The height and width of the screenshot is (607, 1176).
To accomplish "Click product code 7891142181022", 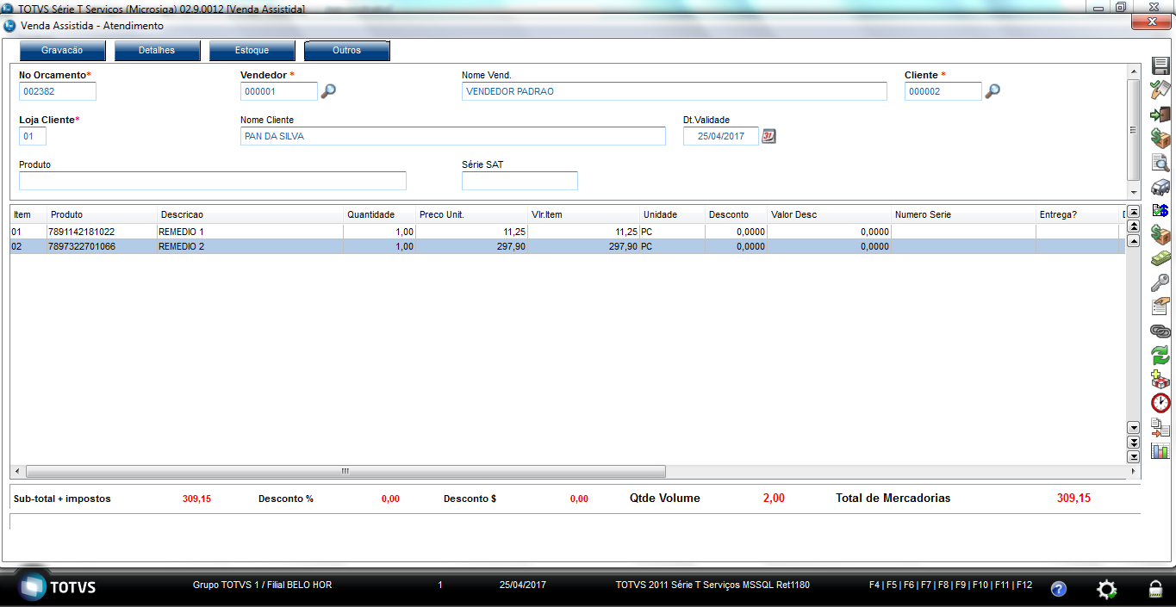I will pos(82,232).
